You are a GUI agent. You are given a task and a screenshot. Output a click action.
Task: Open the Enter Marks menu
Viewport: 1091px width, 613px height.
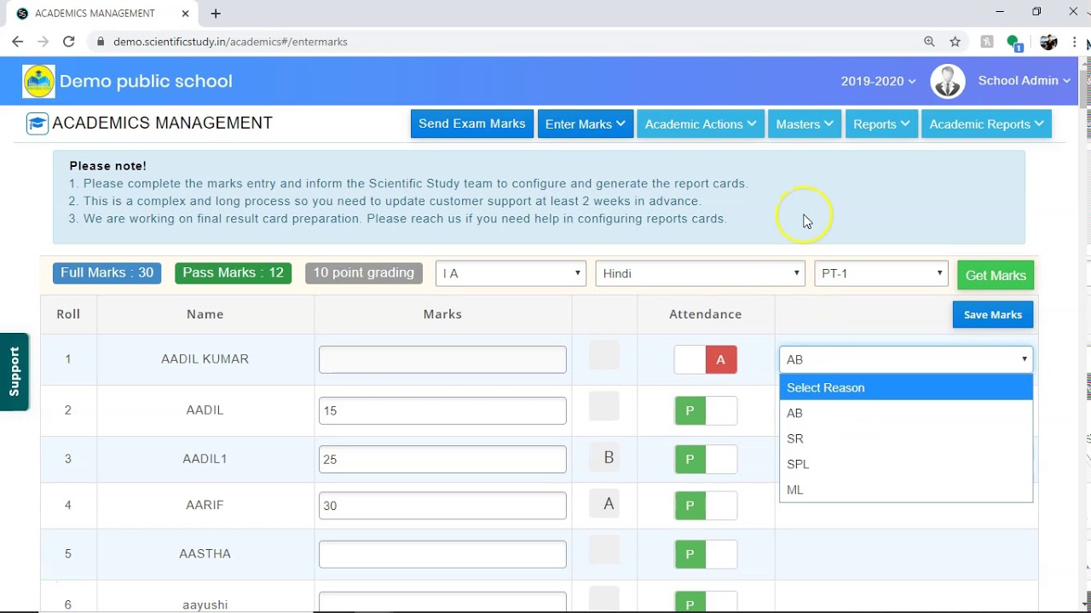[585, 123]
